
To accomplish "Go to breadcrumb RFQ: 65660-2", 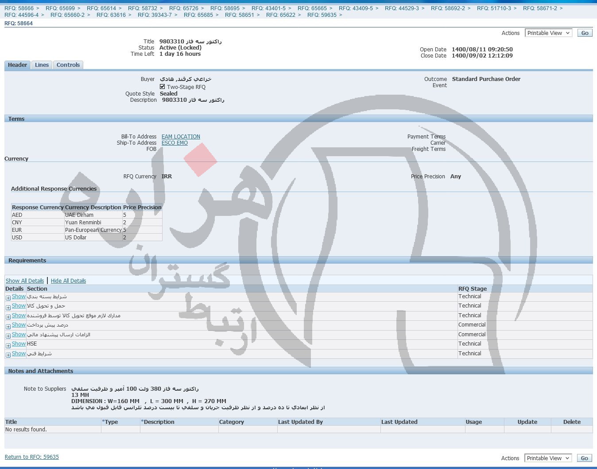I will [67, 15].
